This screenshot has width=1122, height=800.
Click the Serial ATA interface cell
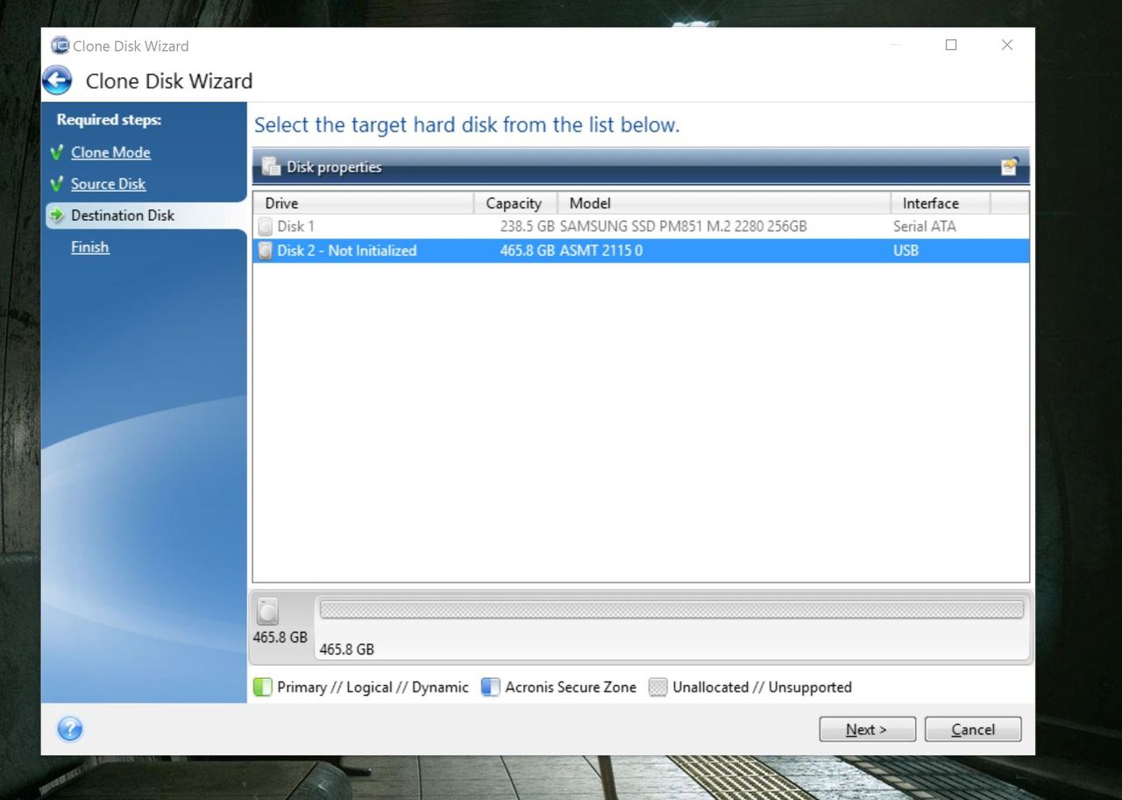click(x=925, y=226)
